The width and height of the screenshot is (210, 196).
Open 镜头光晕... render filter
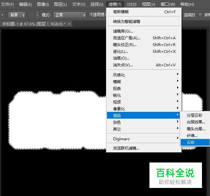point(195,129)
